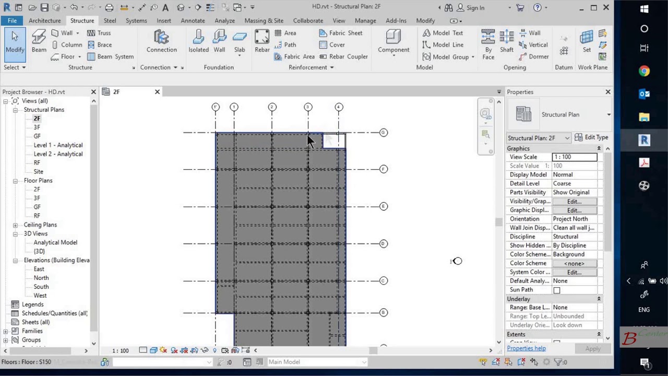Open the Slab foundation dropdown arrow

240,56
